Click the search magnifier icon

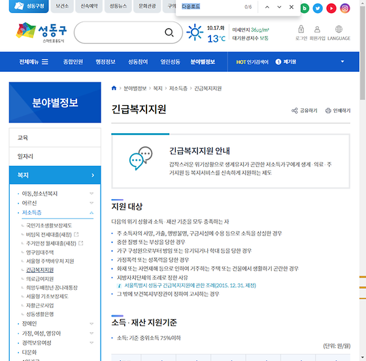click(x=169, y=33)
